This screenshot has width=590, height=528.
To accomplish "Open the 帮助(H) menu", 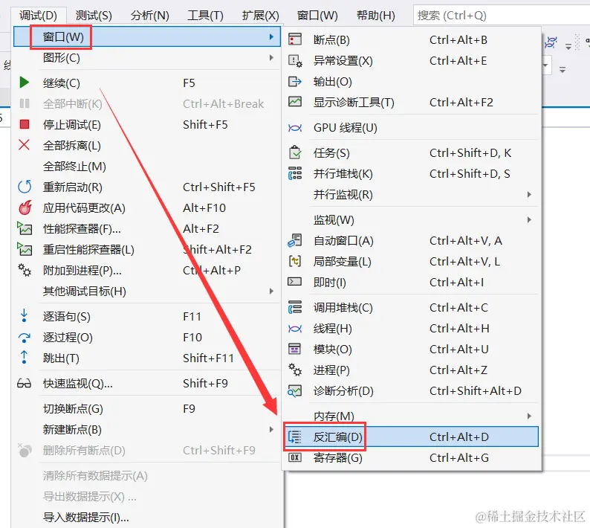I will tap(376, 16).
